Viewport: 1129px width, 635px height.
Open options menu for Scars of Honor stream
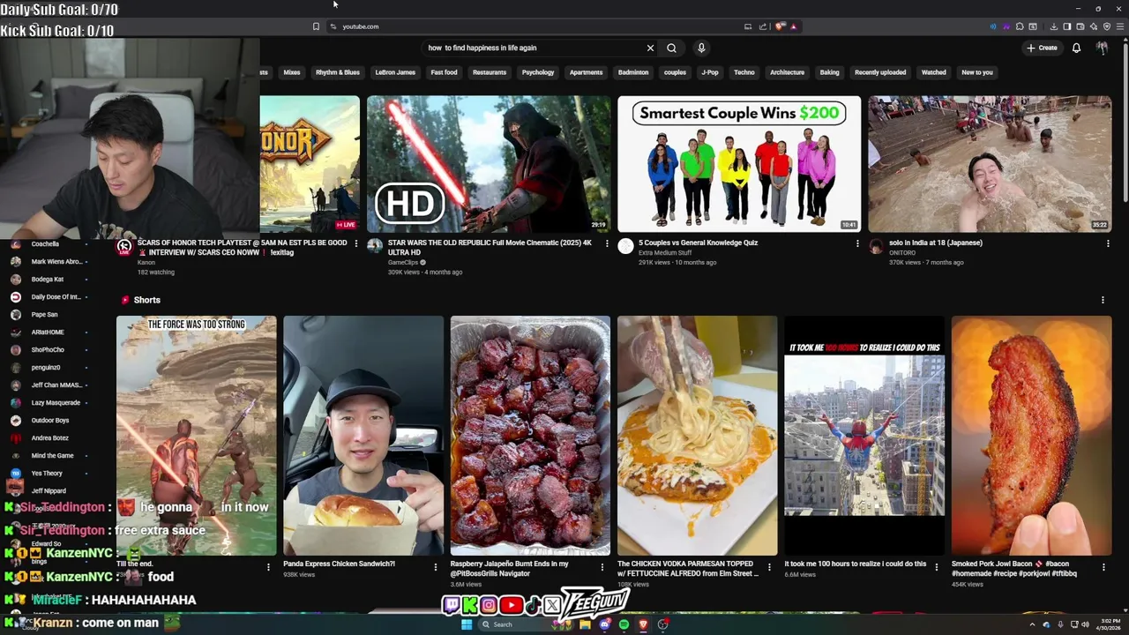tap(356, 243)
